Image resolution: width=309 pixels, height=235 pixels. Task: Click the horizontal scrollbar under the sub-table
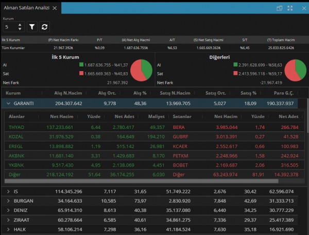[141, 181]
